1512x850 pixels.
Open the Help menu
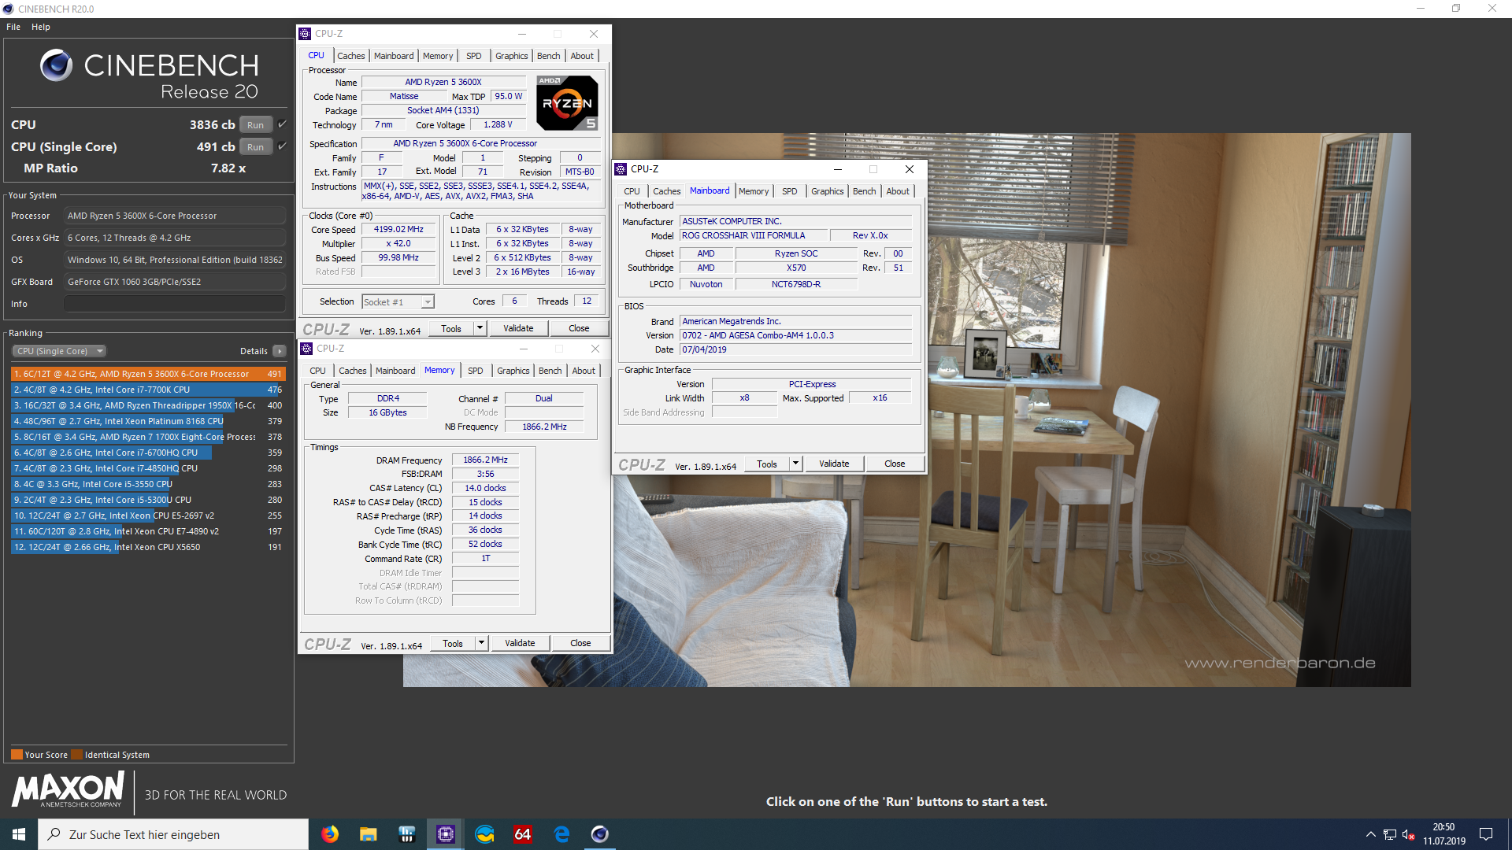click(x=40, y=27)
